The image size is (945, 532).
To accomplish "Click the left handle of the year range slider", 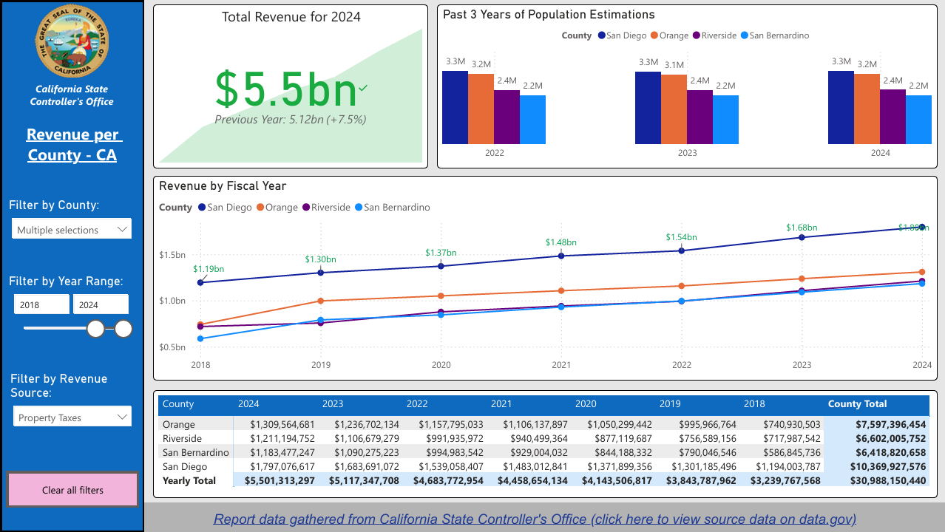I will pos(95,329).
